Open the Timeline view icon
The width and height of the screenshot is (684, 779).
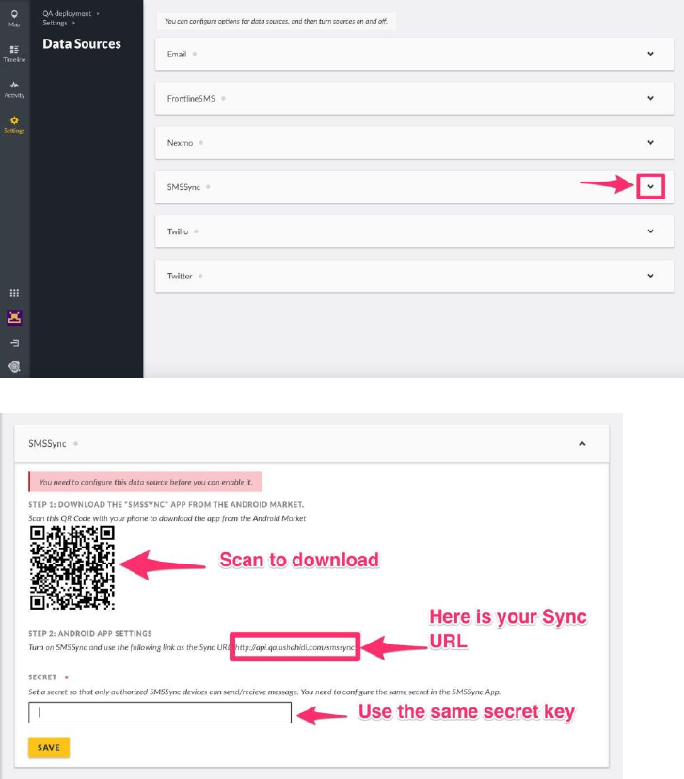click(14, 54)
